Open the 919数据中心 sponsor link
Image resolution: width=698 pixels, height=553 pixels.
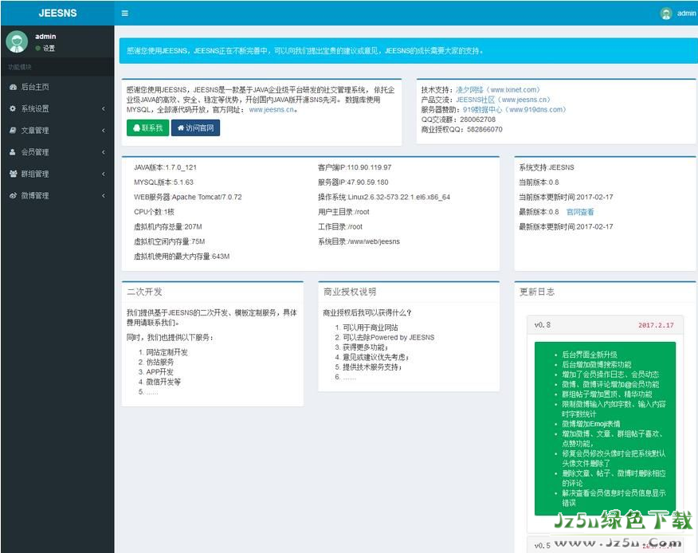coord(515,109)
